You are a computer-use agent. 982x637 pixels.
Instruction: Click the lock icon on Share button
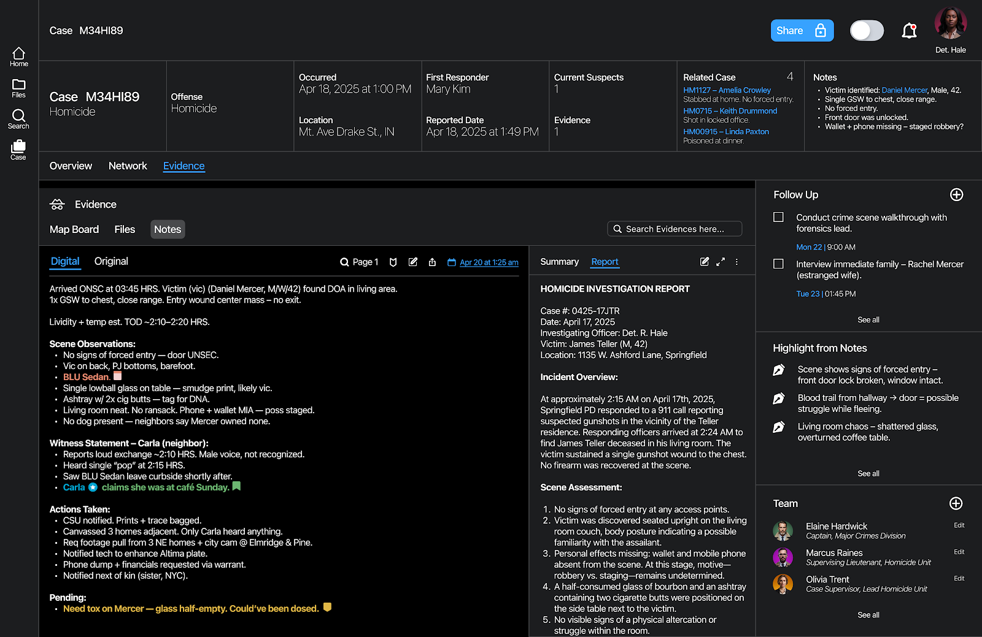click(x=820, y=31)
